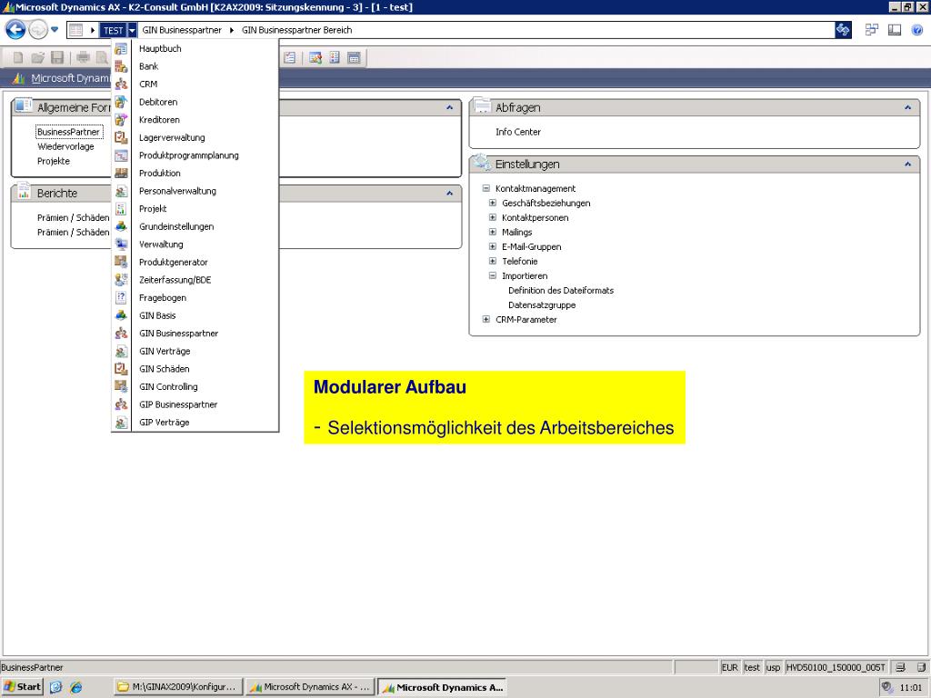The height and width of the screenshot is (698, 931).
Task: Open the navigation history dropdown arrow
Action: [55, 29]
